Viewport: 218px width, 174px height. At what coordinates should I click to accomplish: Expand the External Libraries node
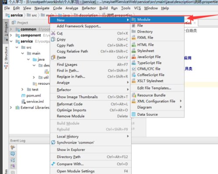tap(11, 107)
